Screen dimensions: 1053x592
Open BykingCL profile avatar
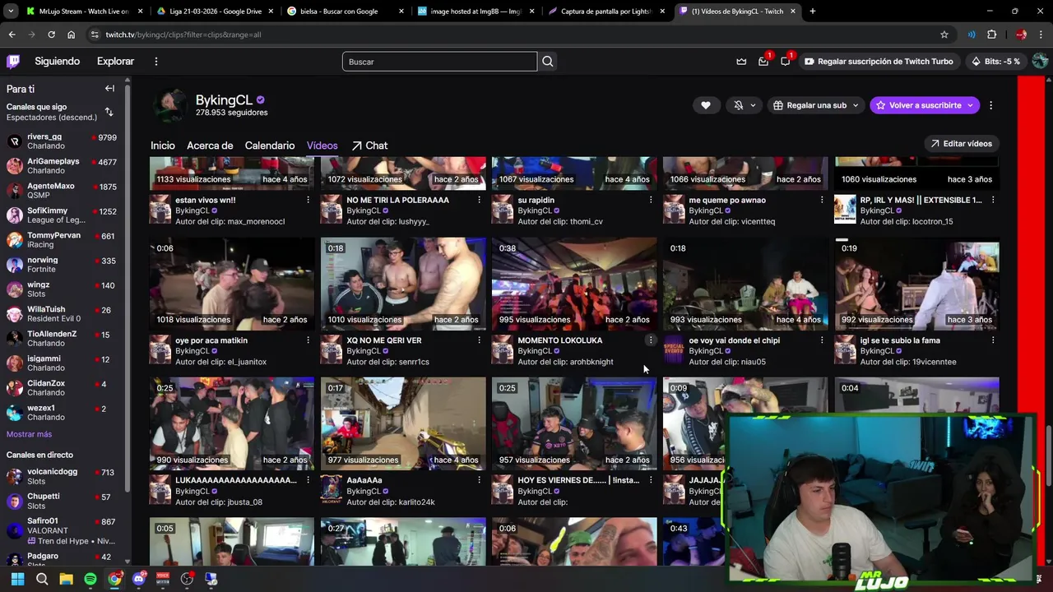(x=169, y=106)
